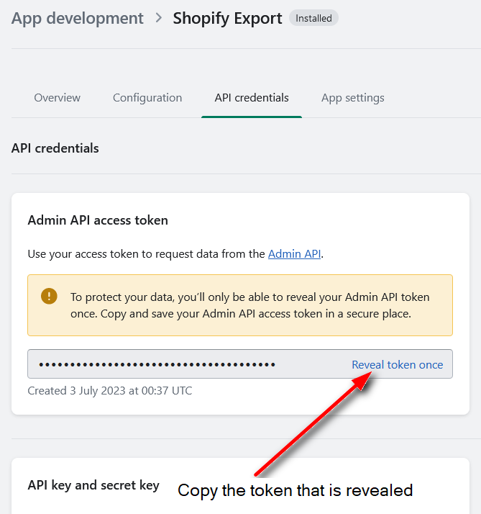Click the Created 3 July 2023 timestamp
The width and height of the screenshot is (481, 514).
[110, 391]
